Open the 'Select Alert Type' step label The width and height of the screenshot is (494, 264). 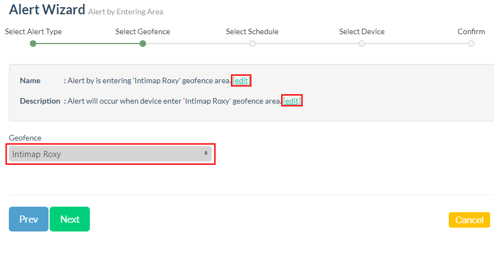pyautogui.click(x=33, y=31)
